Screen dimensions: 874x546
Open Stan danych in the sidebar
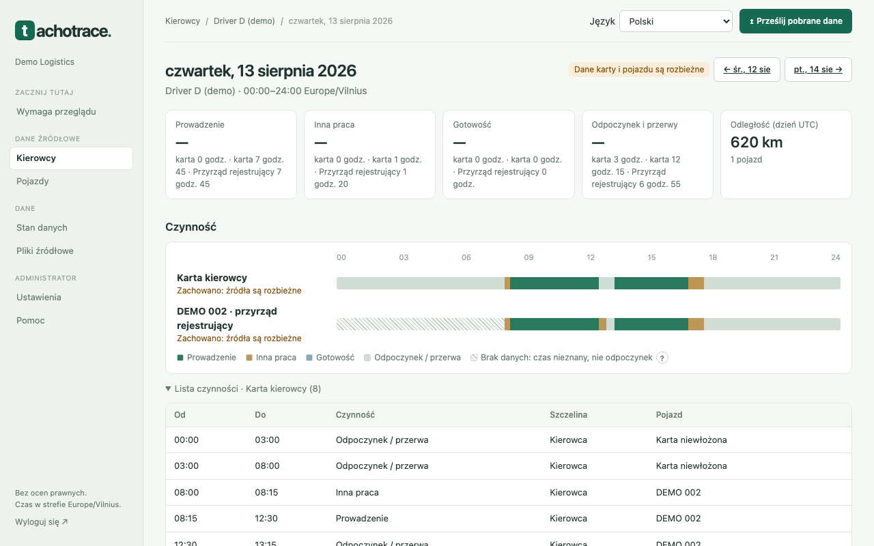(x=71, y=228)
